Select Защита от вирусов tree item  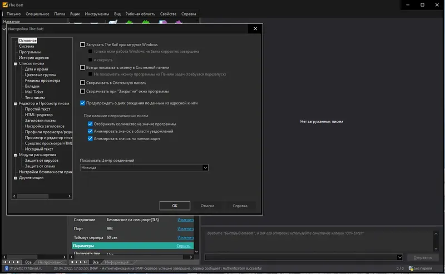[41, 161]
